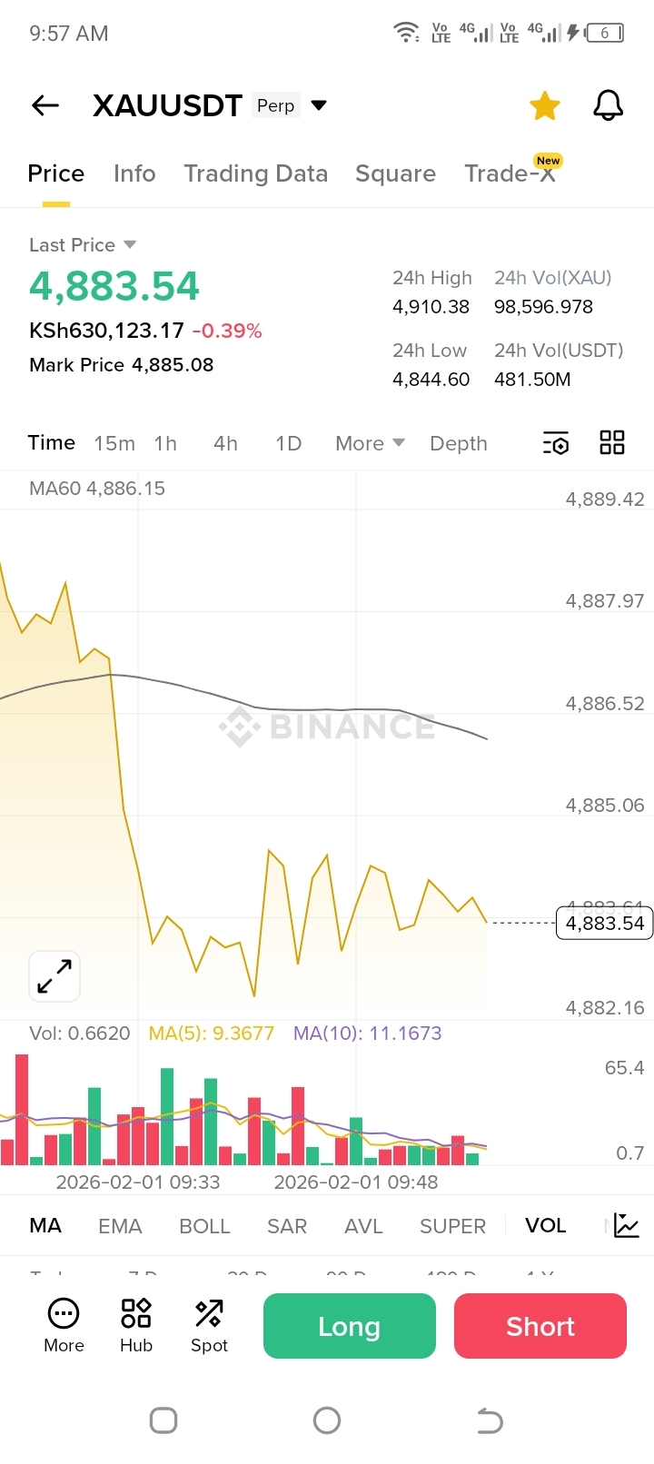This screenshot has height=1464, width=654.
Task: Tap the back arrow icon
Action: tap(45, 106)
